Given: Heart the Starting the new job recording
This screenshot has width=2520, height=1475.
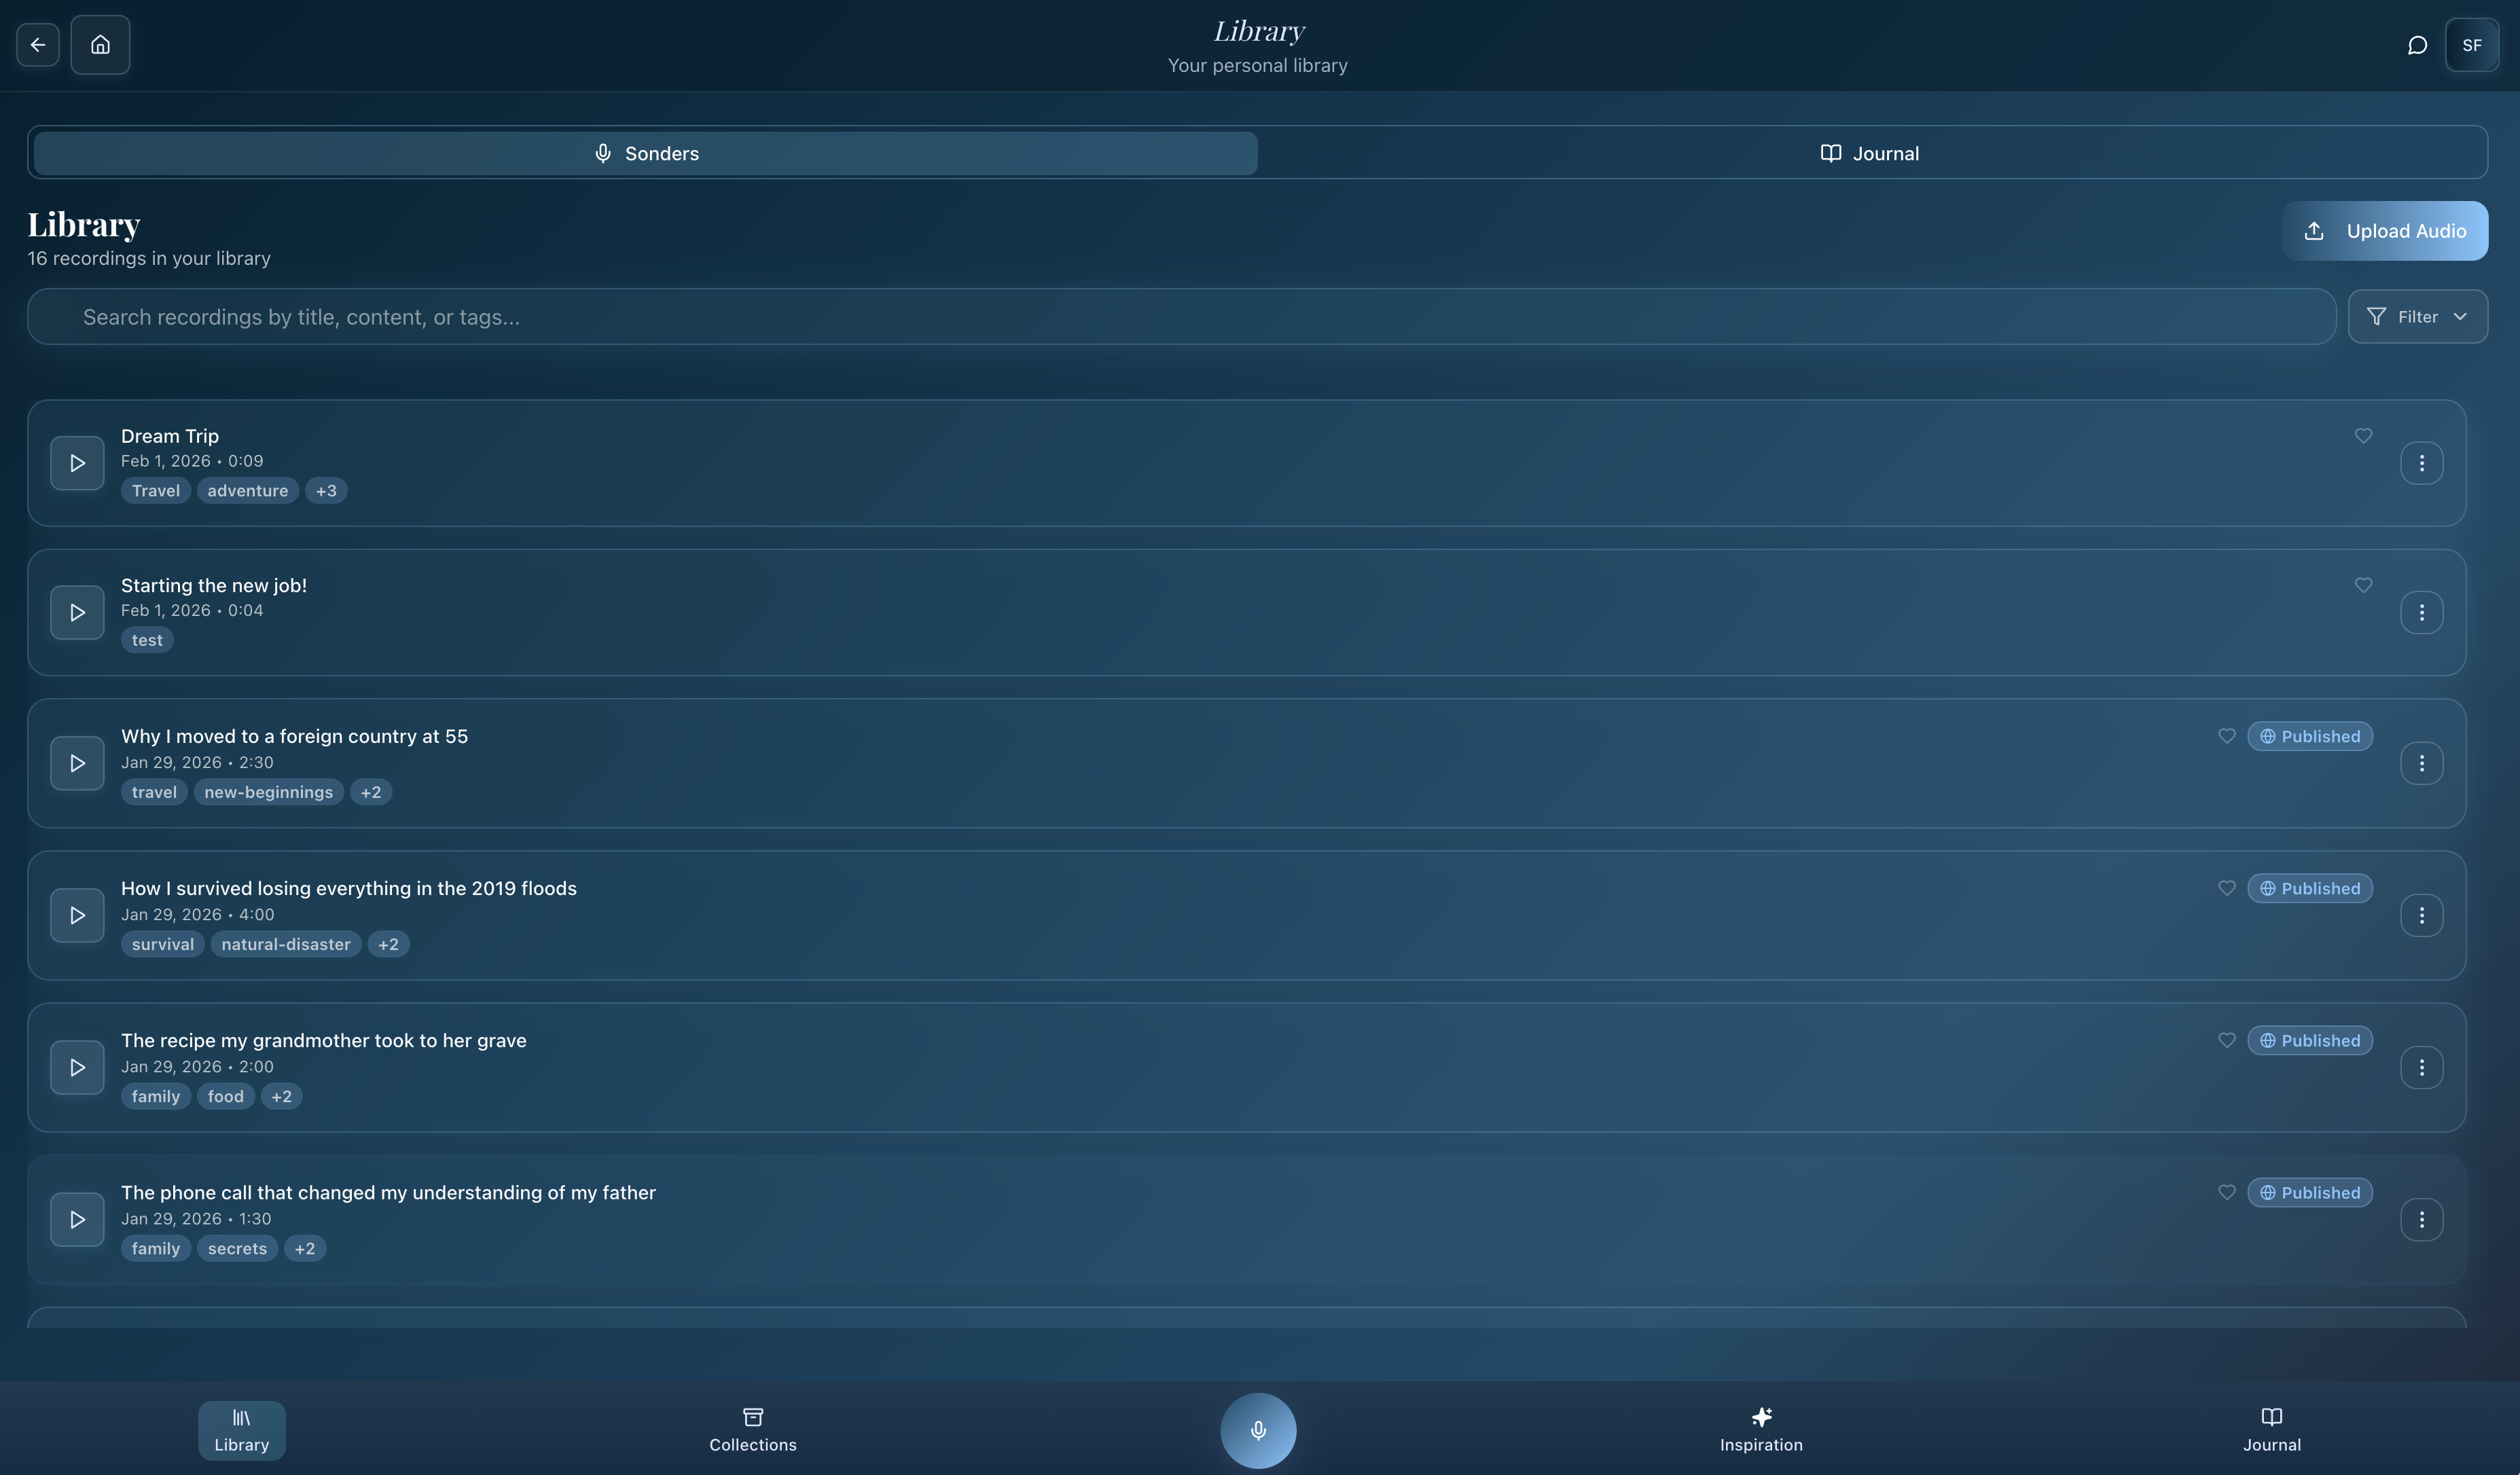Looking at the screenshot, I should point(2363,584).
